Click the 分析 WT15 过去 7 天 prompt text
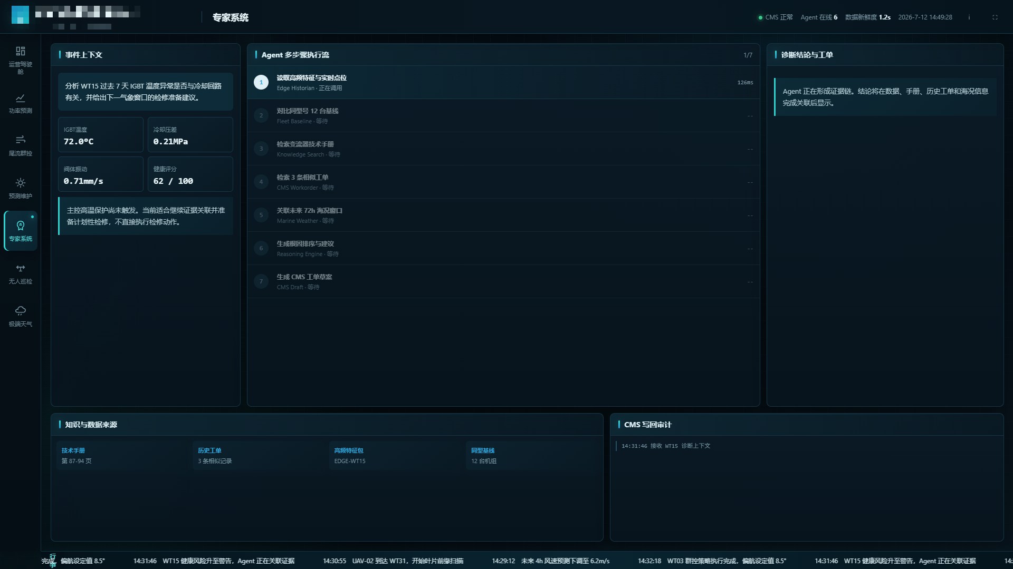1013x569 pixels. 146,92
